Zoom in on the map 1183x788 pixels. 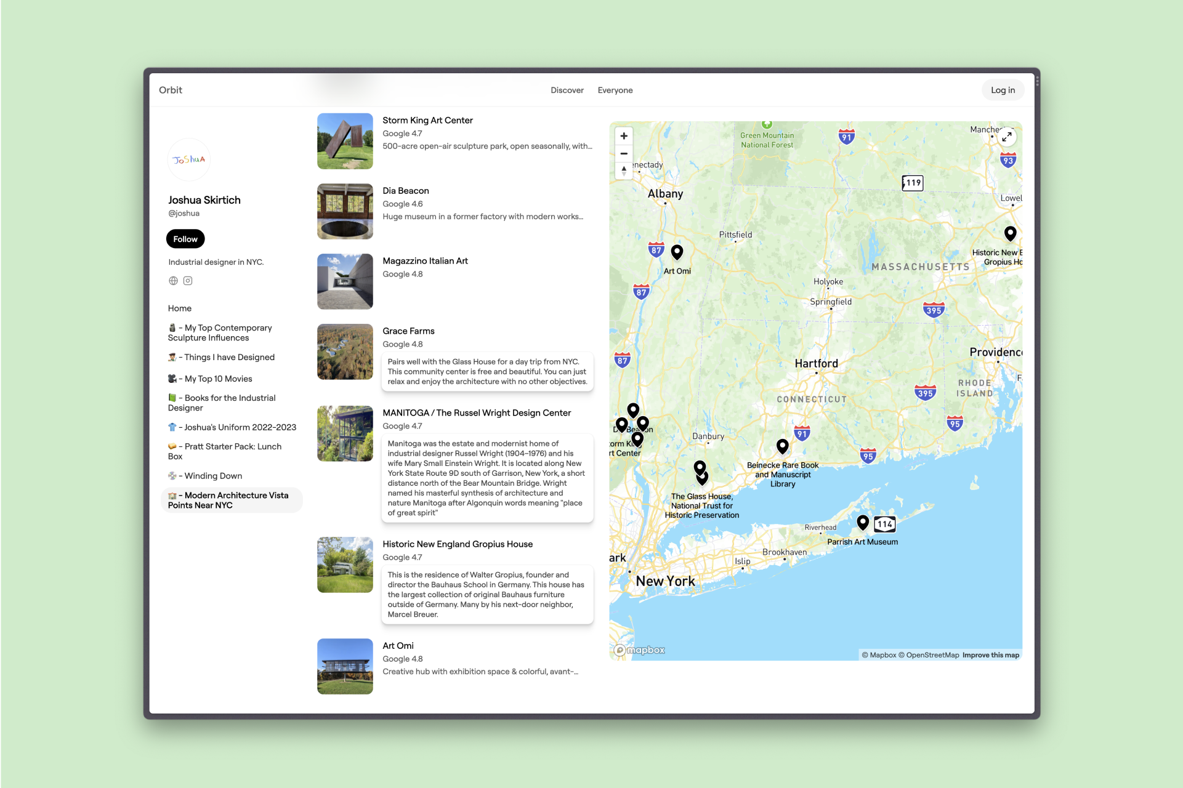[624, 136]
